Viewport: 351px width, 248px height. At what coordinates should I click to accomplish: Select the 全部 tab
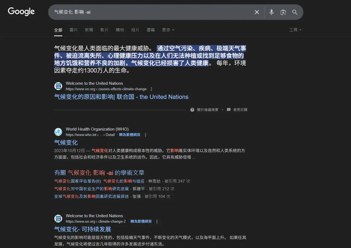58,30
